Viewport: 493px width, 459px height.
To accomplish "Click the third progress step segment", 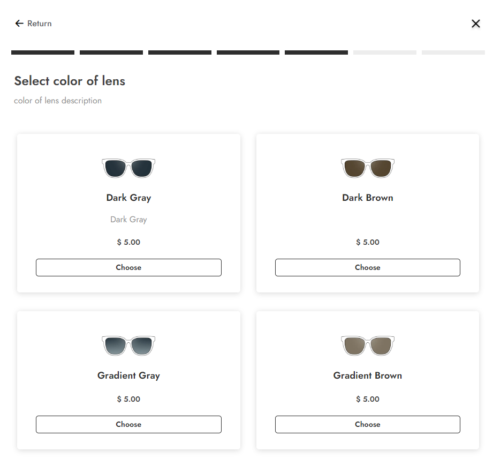I will [x=180, y=52].
